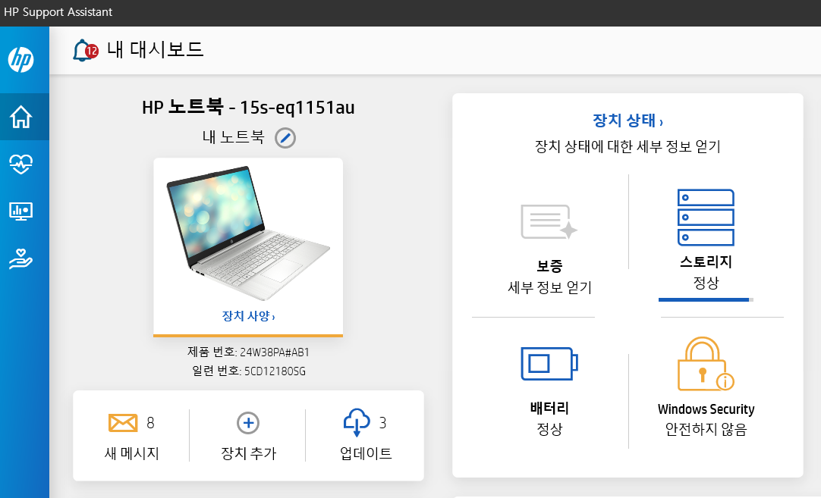Click the Windows Security title text
This screenshot has width=821, height=498.
706,409
